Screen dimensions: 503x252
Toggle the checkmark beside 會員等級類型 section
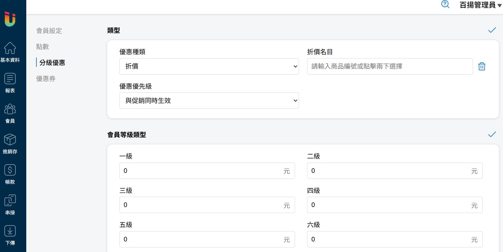[492, 134]
